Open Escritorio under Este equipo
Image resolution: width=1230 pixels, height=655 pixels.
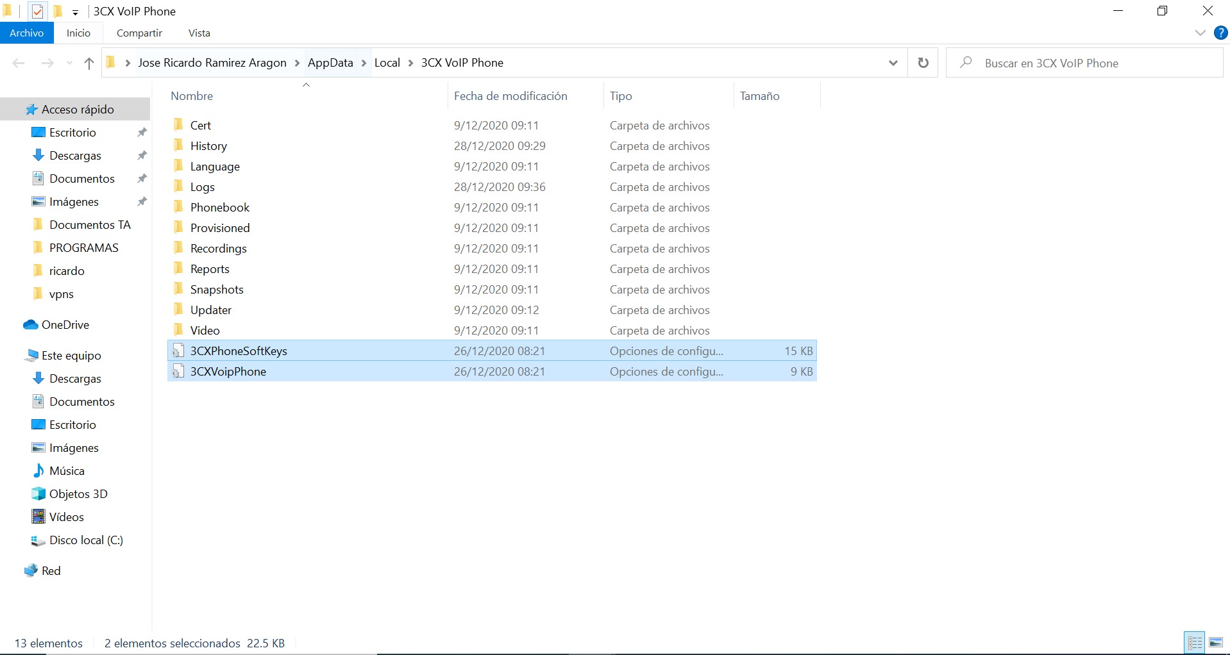coord(72,425)
